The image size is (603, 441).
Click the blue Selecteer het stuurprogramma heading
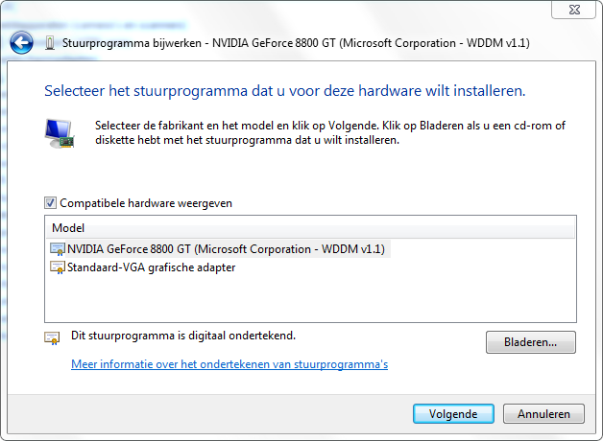coord(284,91)
